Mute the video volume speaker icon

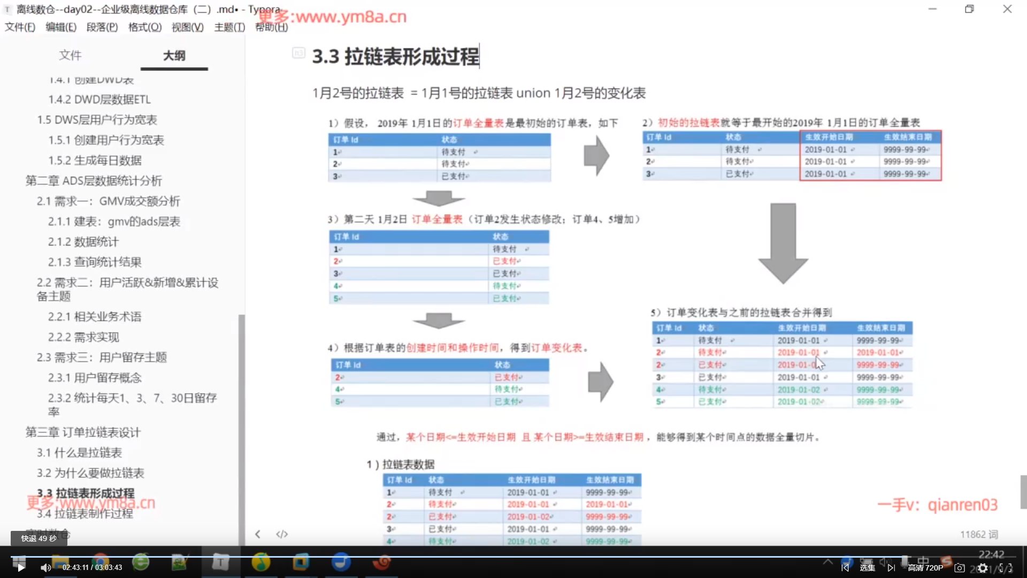point(45,568)
